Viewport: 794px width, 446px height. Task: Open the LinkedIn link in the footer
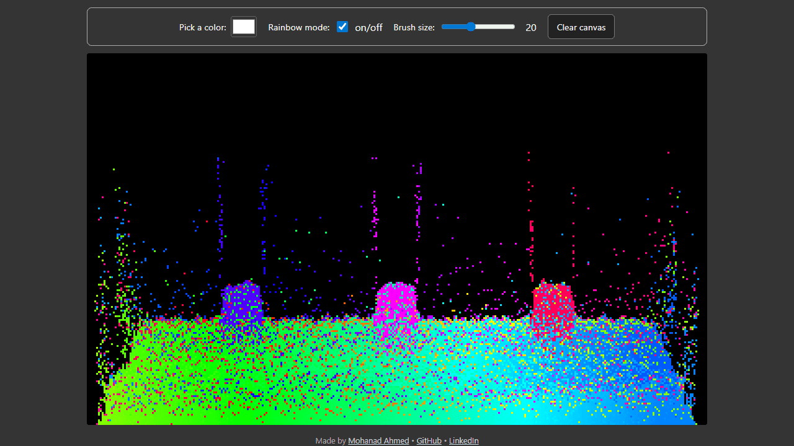pyautogui.click(x=463, y=440)
